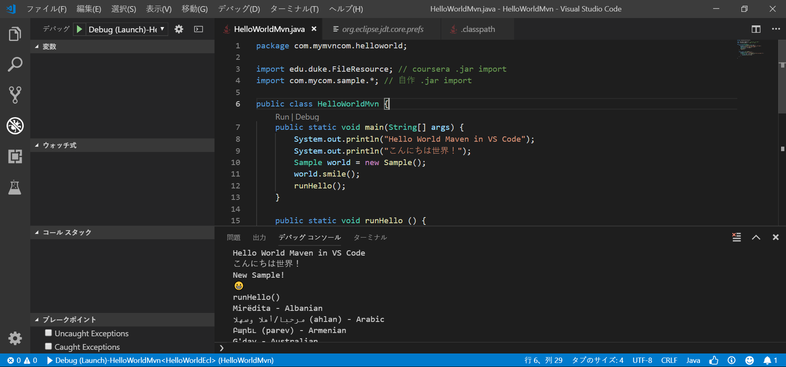Viewport: 786px width, 367px height.
Task: Open the Extensions view
Action: pyautogui.click(x=15, y=156)
